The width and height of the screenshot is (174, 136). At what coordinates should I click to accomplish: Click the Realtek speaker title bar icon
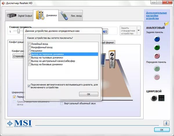click(x=3, y=3)
